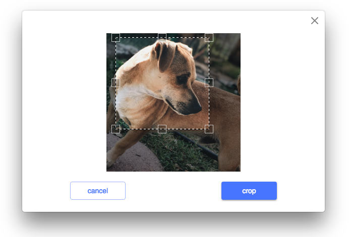
Task: Click the top-right corner crop handle
Action: 209,38
